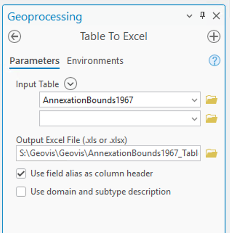230x233 pixels.
Task: Switch to the Parameters tab
Action: tap(34, 61)
